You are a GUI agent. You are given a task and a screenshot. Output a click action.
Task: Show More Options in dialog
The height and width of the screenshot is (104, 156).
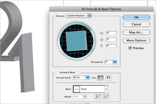[x=136, y=41]
